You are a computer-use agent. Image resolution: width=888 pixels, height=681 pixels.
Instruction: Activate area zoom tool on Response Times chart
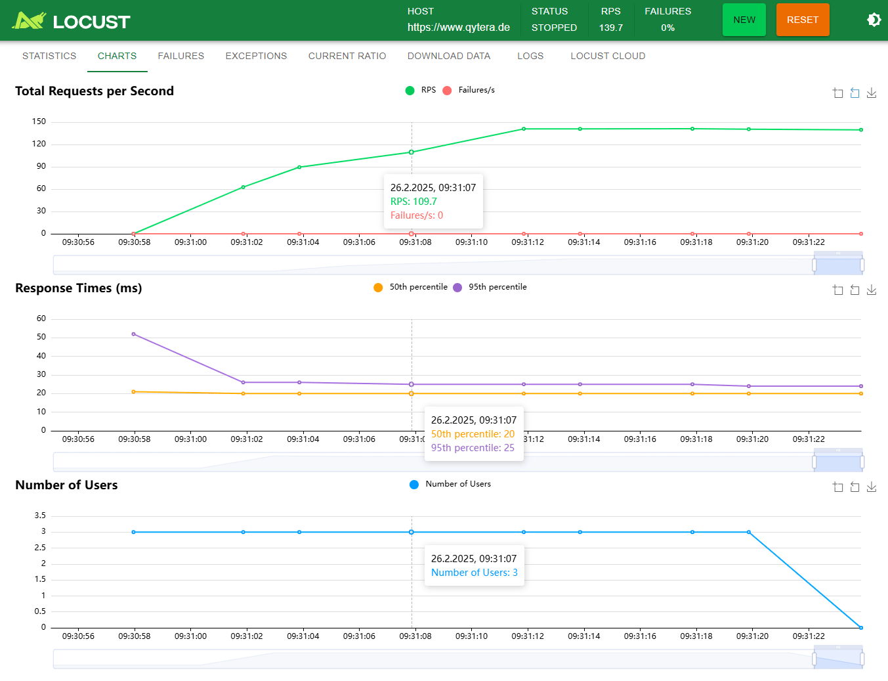(x=837, y=290)
